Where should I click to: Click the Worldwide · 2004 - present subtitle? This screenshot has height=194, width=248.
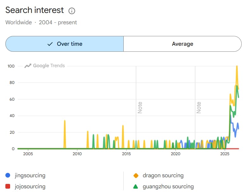click(x=41, y=22)
